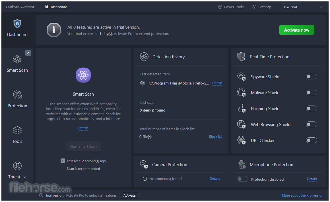Click the Dashboard bar chart icon in title bar
330x202 pixels.
point(46,7)
